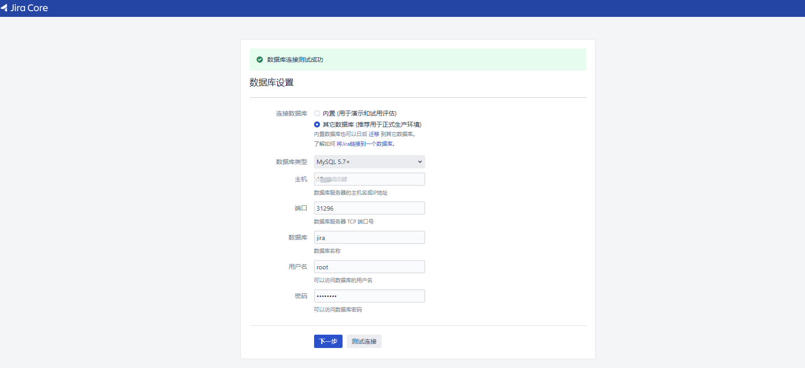Screen dimensions: 805x368
Task: Select the 其它数据库 radio button
Action: (317, 124)
